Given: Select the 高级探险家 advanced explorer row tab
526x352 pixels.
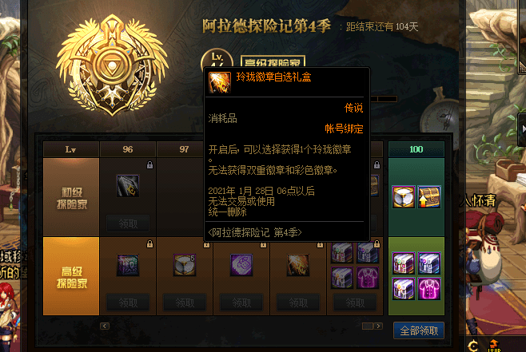Looking at the screenshot, I should pos(71,276).
